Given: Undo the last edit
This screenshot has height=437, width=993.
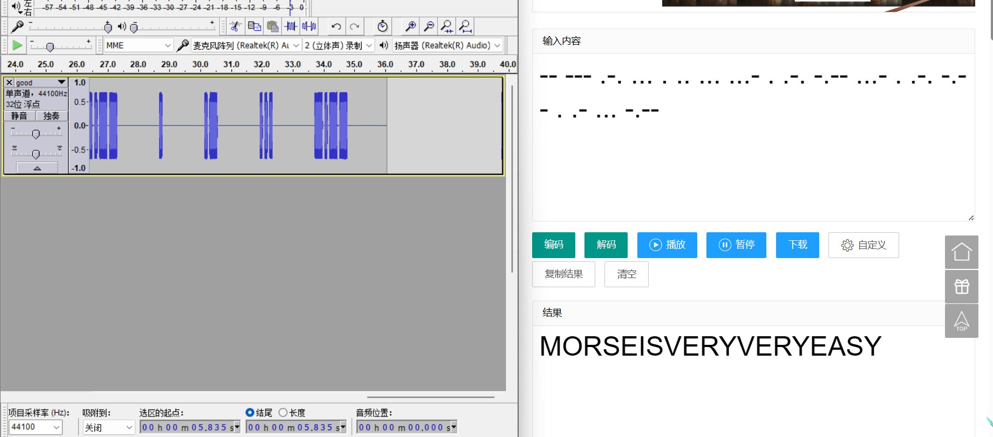Looking at the screenshot, I should [x=336, y=26].
